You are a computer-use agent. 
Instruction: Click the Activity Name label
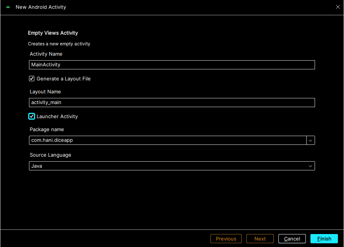pyautogui.click(x=46, y=54)
